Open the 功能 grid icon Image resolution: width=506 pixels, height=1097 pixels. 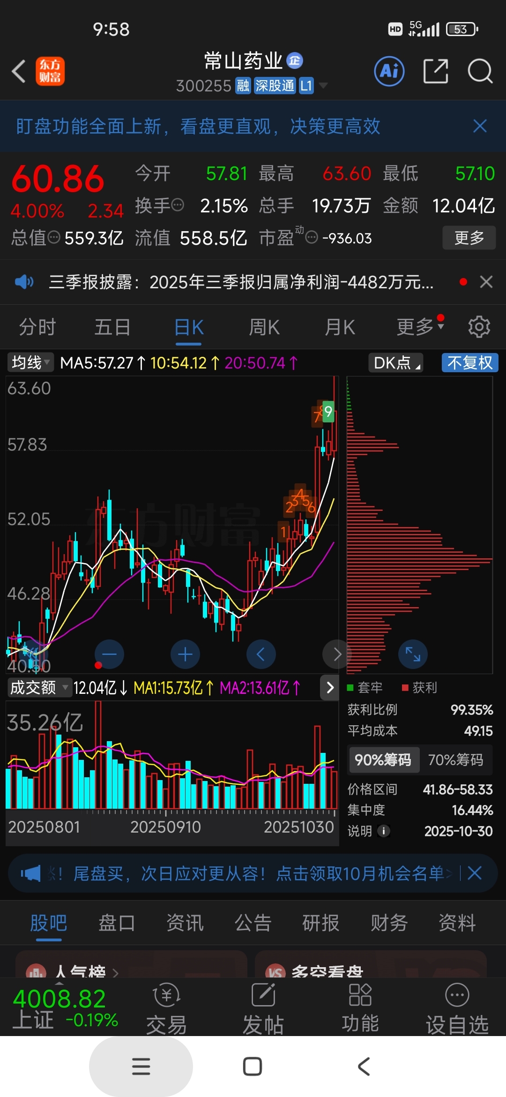pos(360,1008)
